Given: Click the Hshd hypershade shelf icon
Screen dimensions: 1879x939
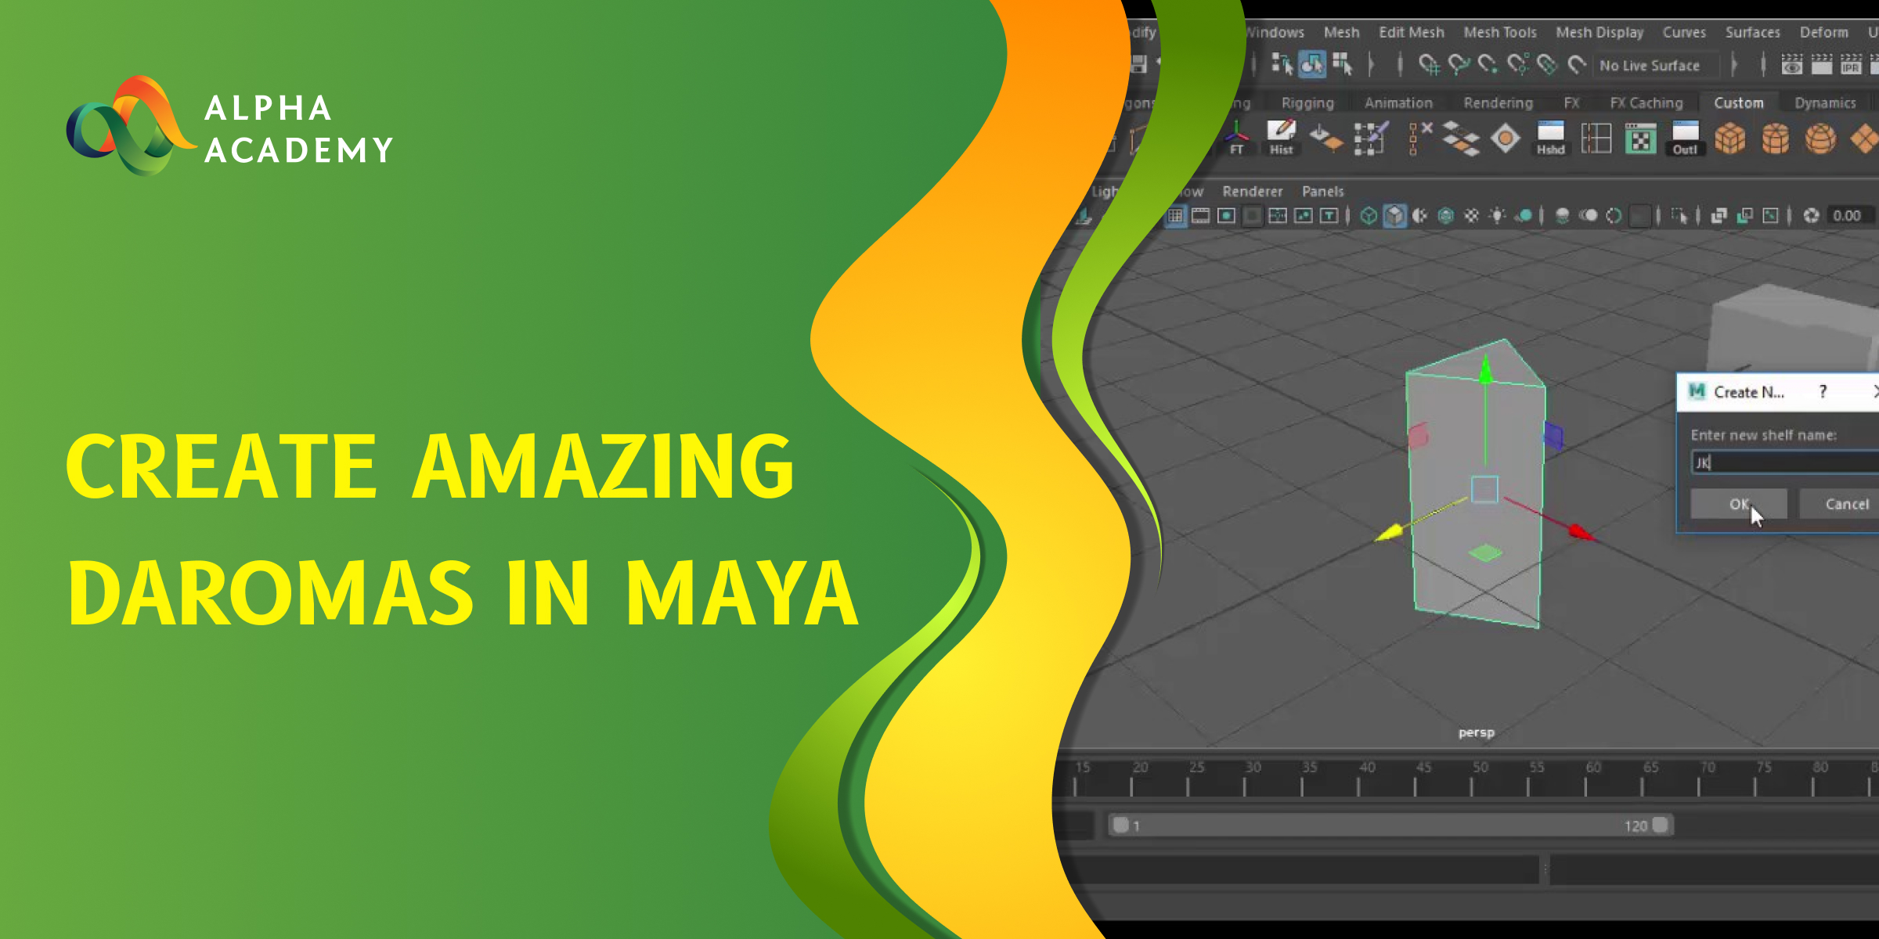Looking at the screenshot, I should point(1550,138).
